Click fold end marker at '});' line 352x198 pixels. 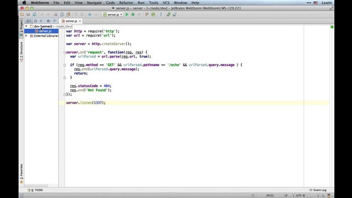(x=64, y=95)
